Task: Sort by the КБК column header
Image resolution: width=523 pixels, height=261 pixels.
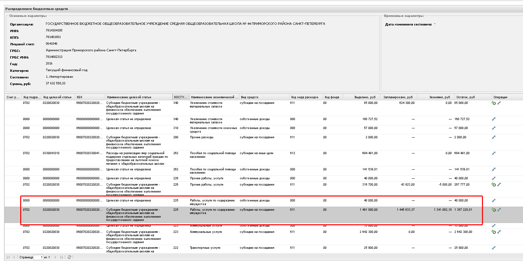Action: [x=89, y=97]
